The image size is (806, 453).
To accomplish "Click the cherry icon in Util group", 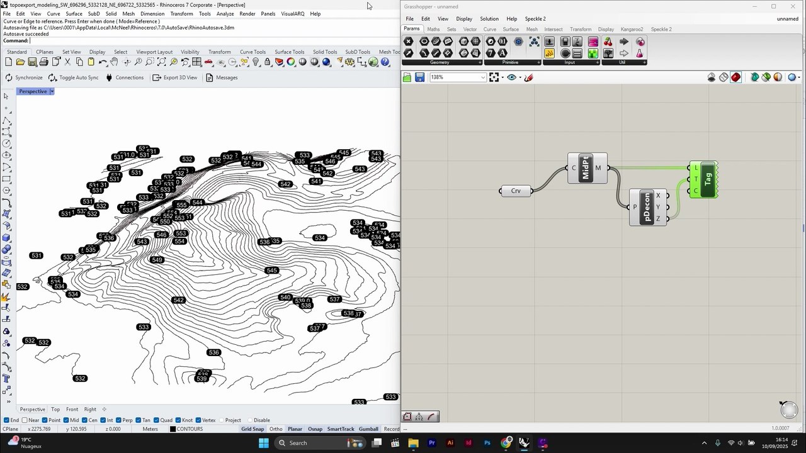I will coord(608,42).
